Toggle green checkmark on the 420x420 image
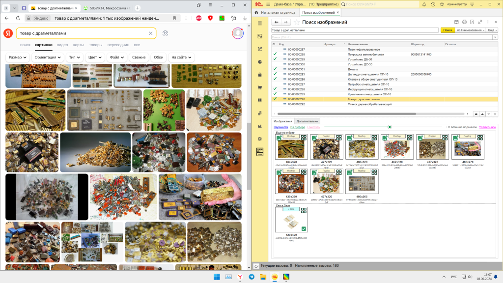503x283 pixels. click(x=304, y=229)
